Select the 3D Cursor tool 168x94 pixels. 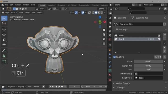[4, 23]
